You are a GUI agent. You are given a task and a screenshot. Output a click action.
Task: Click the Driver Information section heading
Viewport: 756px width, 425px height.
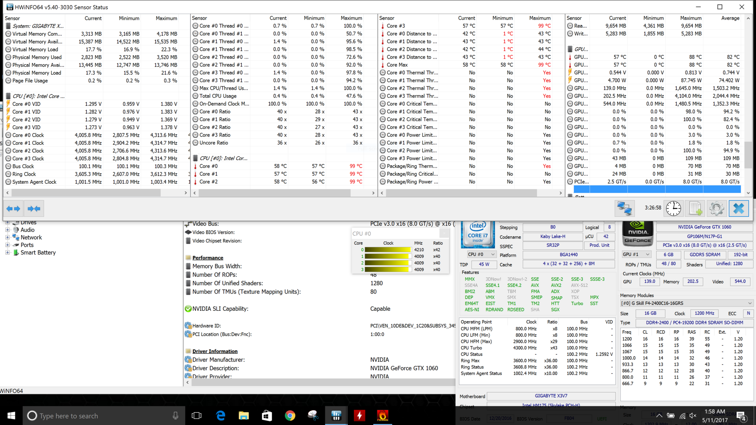[x=215, y=351]
